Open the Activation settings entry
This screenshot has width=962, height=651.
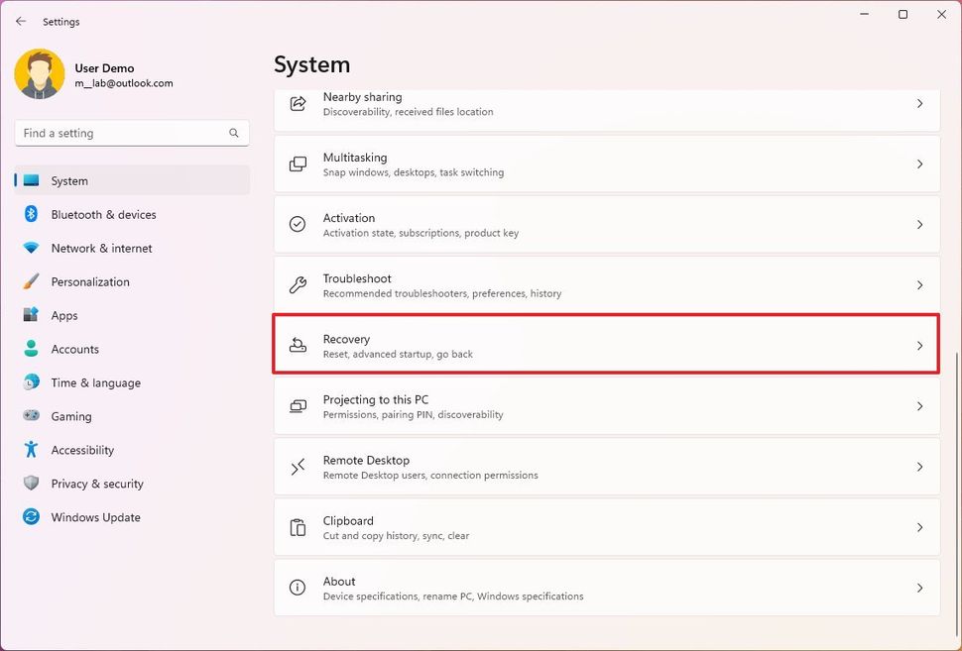(607, 224)
